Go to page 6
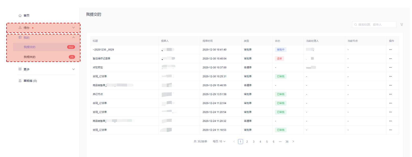This screenshot has height=157, width=412. tap(273, 142)
